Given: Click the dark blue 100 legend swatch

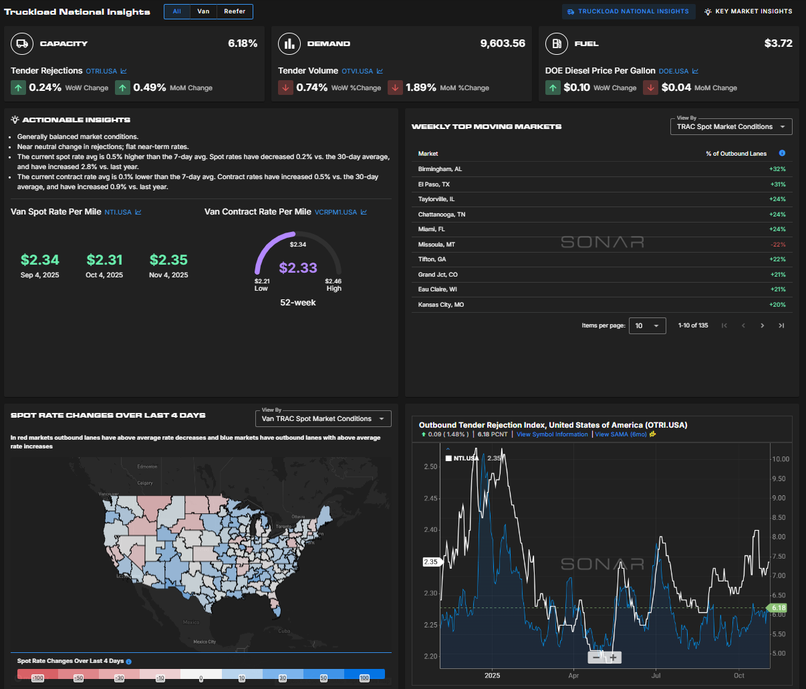Looking at the screenshot, I should click(364, 674).
